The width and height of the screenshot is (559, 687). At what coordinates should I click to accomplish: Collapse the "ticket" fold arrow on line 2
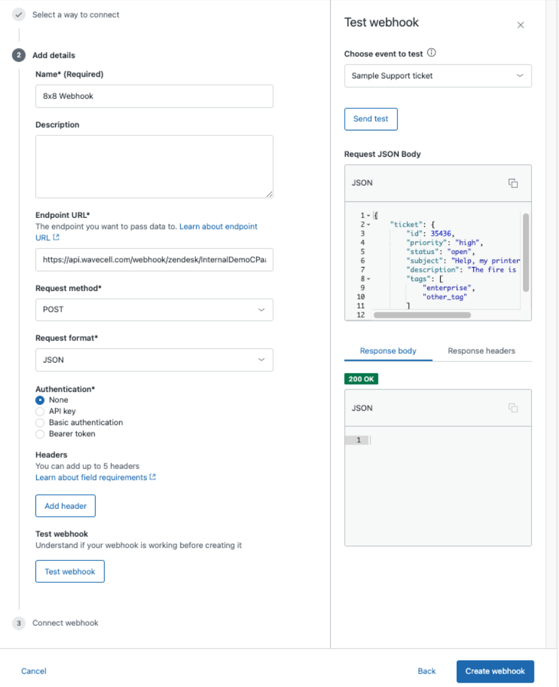pos(369,225)
